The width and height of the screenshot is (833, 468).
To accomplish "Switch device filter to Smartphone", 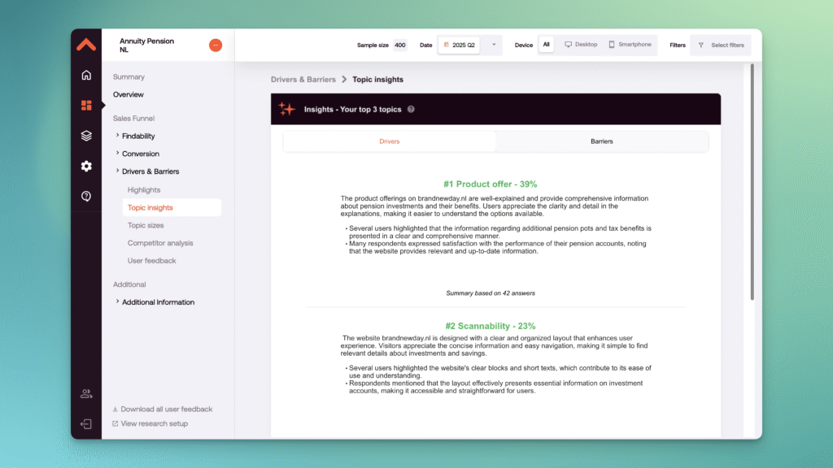I will [x=630, y=45].
